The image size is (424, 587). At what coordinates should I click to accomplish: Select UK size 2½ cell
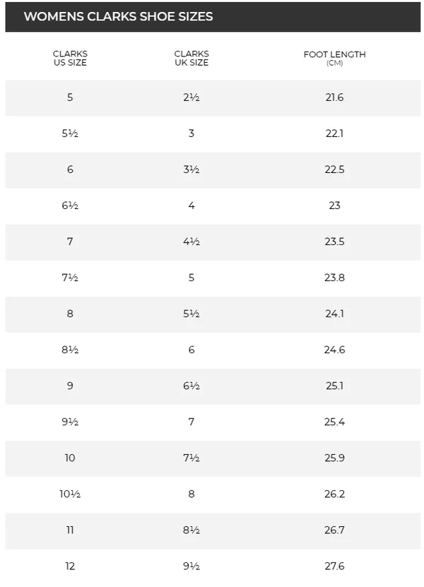[x=192, y=97]
